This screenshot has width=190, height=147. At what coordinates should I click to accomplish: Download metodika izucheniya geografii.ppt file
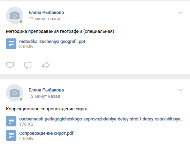52,42
